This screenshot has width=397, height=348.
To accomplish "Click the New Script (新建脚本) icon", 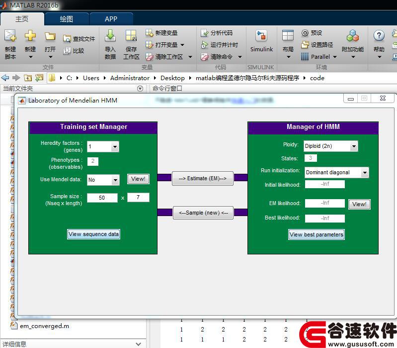I will tap(10, 35).
